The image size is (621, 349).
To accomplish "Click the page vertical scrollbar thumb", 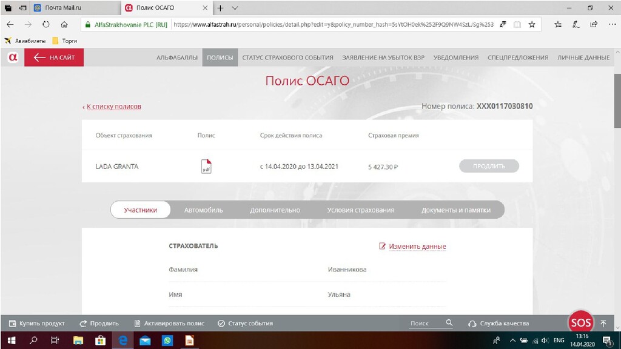I will point(617,101).
